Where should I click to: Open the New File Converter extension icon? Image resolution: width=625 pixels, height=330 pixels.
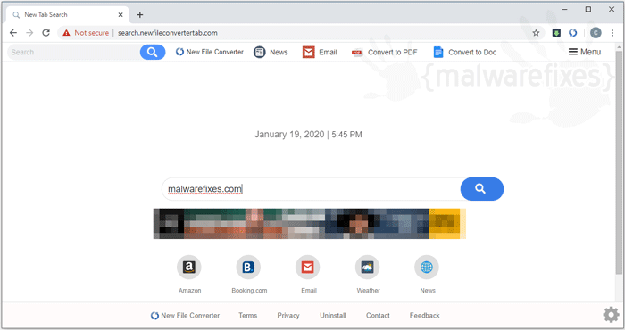pos(573,33)
